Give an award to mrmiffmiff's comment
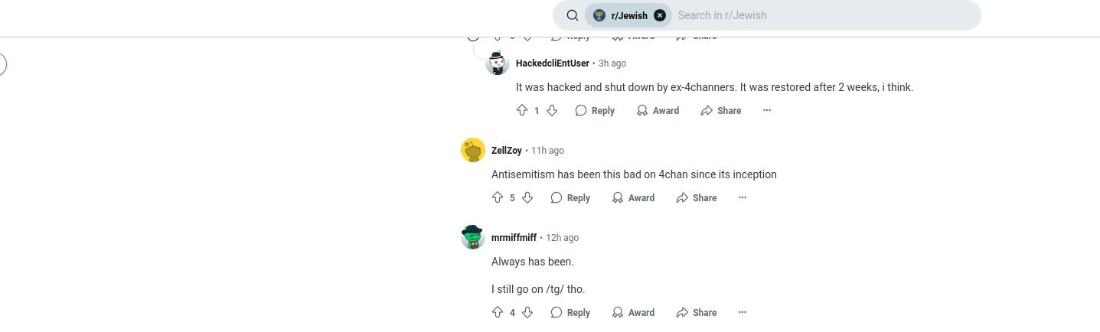This screenshot has height=332, width=1100. coord(633,312)
